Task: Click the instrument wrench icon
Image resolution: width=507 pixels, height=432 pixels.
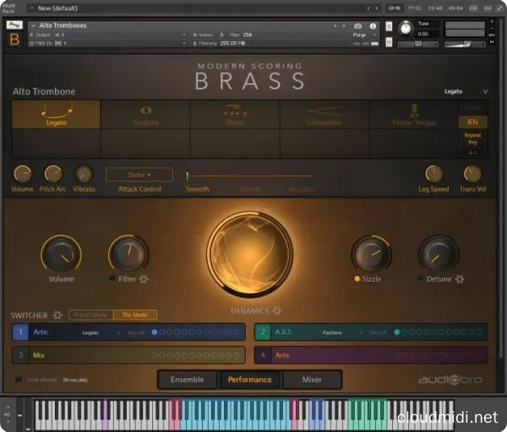Action: [x=14, y=24]
